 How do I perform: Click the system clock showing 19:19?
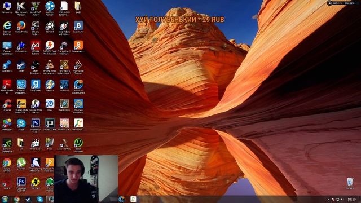click(x=351, y=199)
